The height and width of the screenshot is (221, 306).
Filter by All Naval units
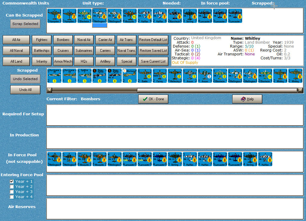16,51
